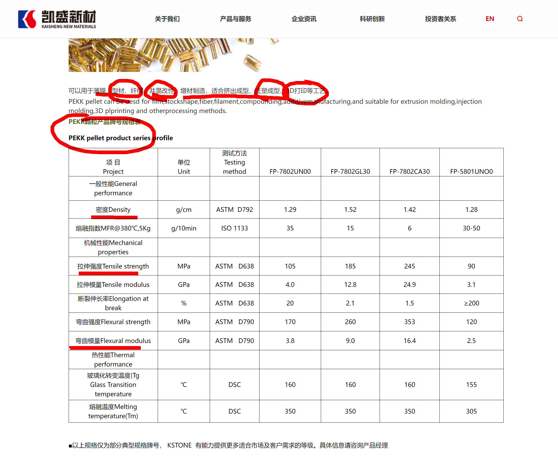The width and height of the screenshot is (558, 456).
Task: Select the 拉伸模量Tensile modulus row label
Action: [x=113, y=285]
